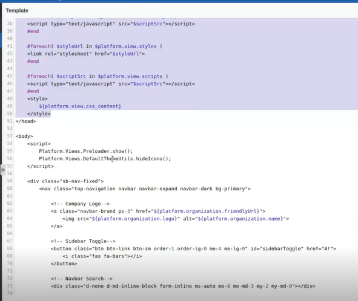Click the closing '</button>' on line 70

click(x=64, y=264)
